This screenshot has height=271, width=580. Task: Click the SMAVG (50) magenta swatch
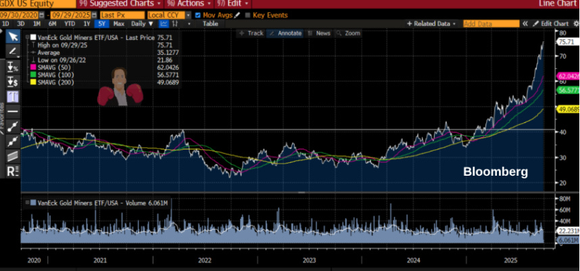[33, 68]
